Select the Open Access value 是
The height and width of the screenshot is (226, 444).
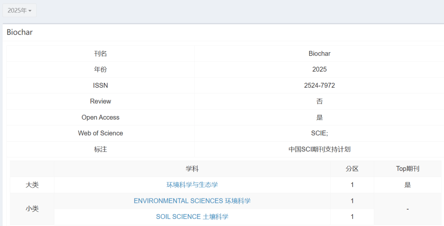click(319, 117)
